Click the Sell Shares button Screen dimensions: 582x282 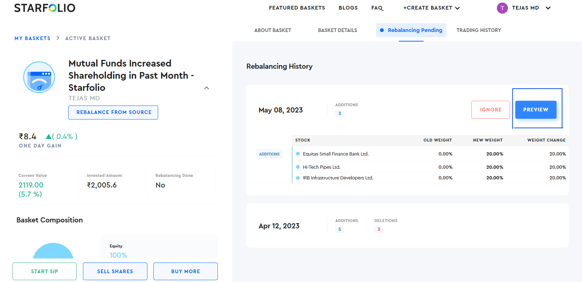[115, 271]
